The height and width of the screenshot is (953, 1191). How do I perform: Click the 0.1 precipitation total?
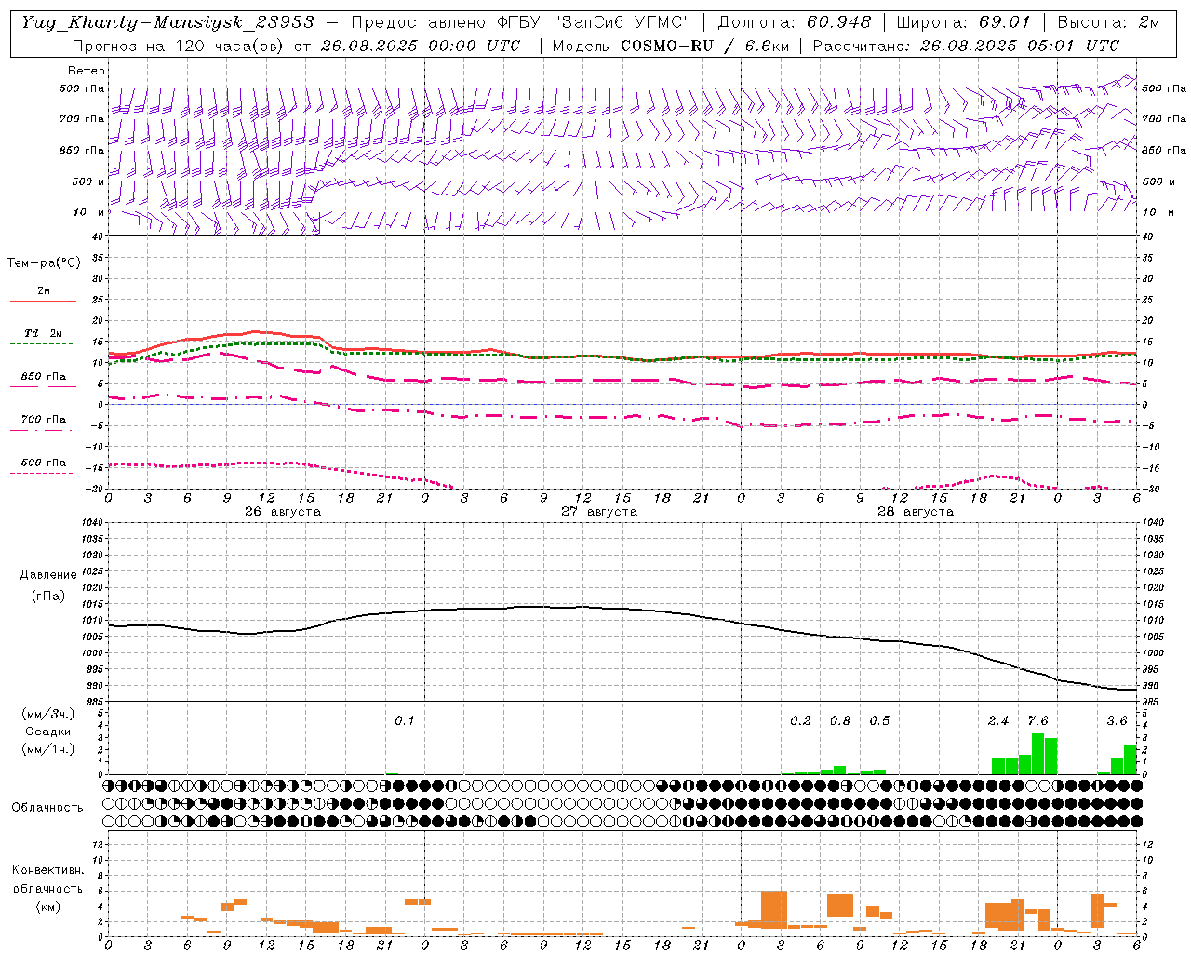(x=405, y=721)
